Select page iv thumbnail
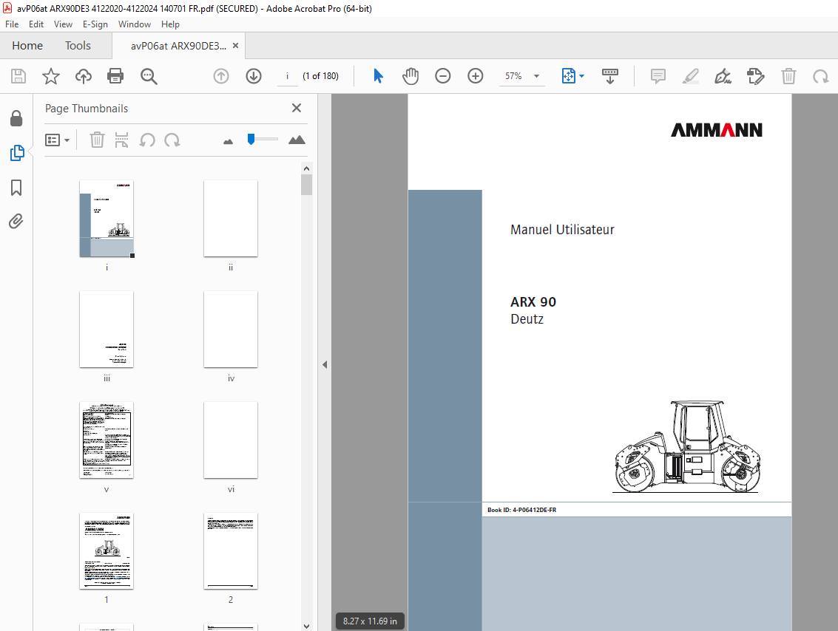The width and height of the screenshot is (838, 631). coord(231,330)
